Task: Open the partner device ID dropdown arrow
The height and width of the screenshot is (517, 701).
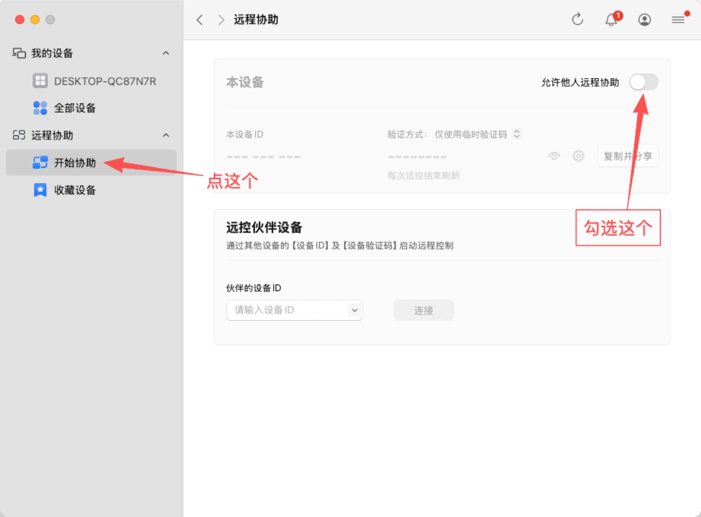Action: 355,310
